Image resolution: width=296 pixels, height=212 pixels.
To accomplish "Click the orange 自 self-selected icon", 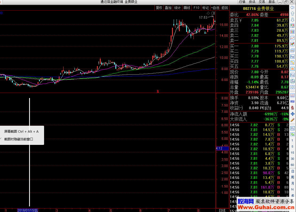I will click(x=293, y=69).
